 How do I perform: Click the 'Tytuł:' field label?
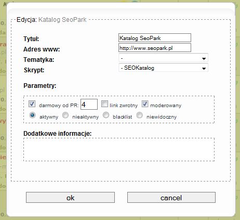(31, 38)
